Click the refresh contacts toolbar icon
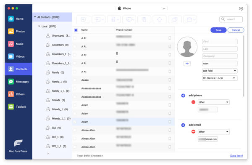 click(x=160, y=19)
